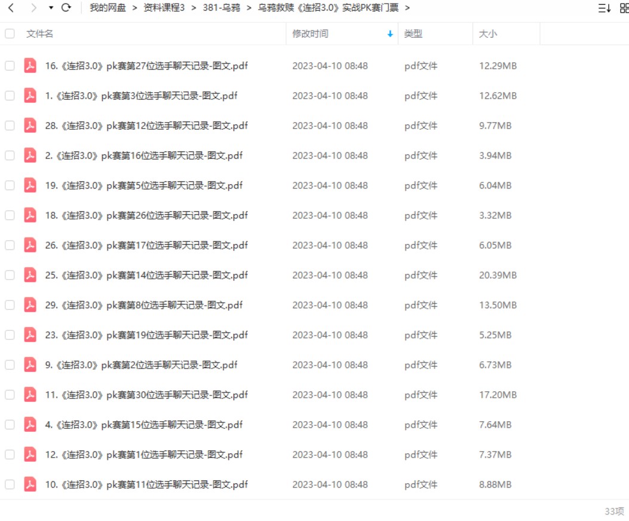Check the box for file 16. 第27位选手
629x521 pixels.
click(x=10, y=66)
